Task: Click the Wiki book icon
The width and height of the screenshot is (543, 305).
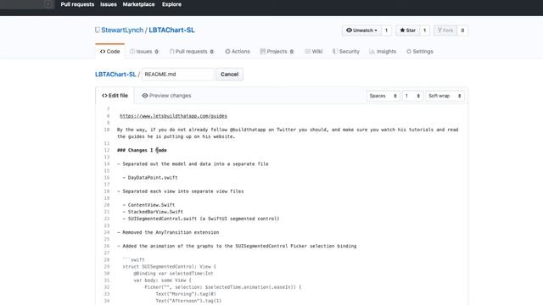Action: 307,52
